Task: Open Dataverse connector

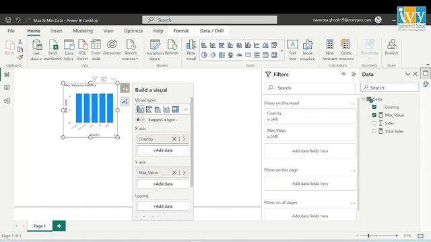Action: 112,47
